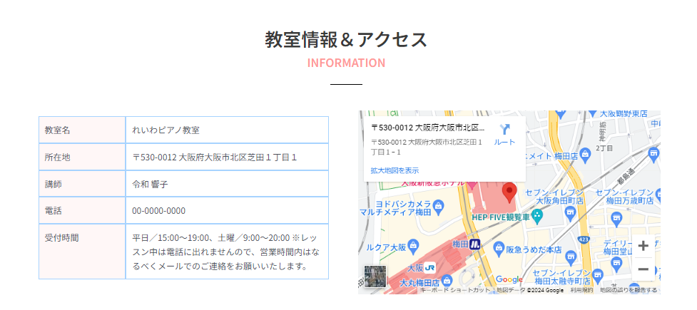Viewport: 697px width, 310px height.
Task: Click the red location pin marker
Action: point(509,193)
